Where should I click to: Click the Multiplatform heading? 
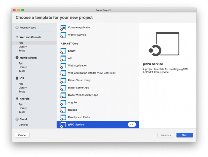(x=28, y=58)
